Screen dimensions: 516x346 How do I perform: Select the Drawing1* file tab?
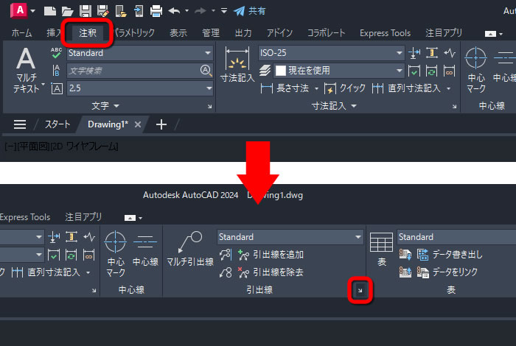coord(108,124)
